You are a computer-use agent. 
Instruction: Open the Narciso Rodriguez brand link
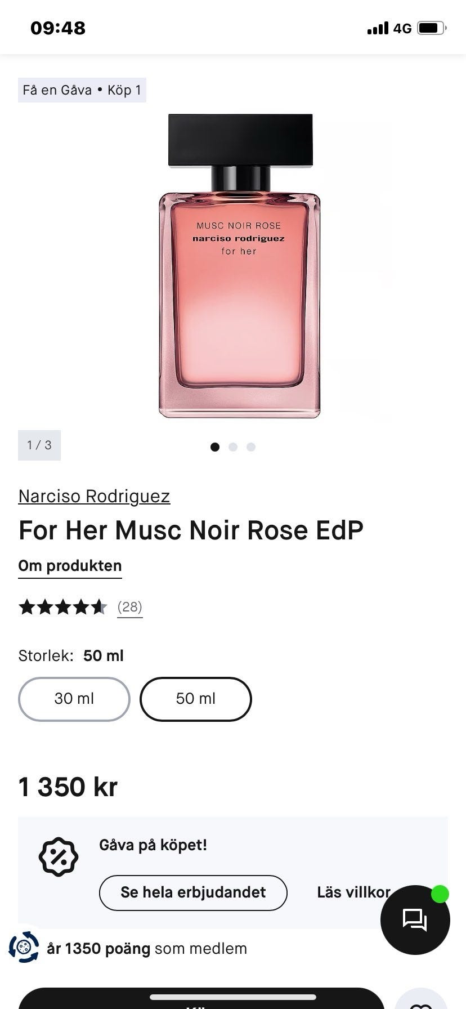[94, 496]
